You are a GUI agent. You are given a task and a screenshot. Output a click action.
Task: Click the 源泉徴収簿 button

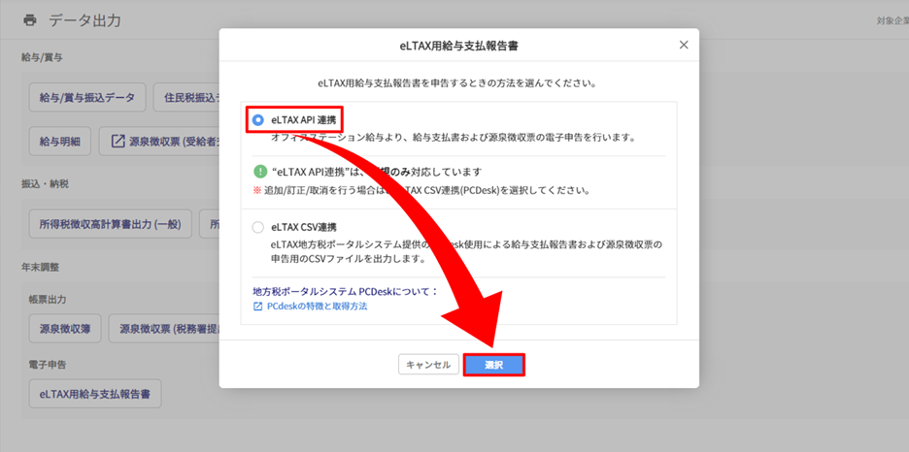[x=65, y=329]
